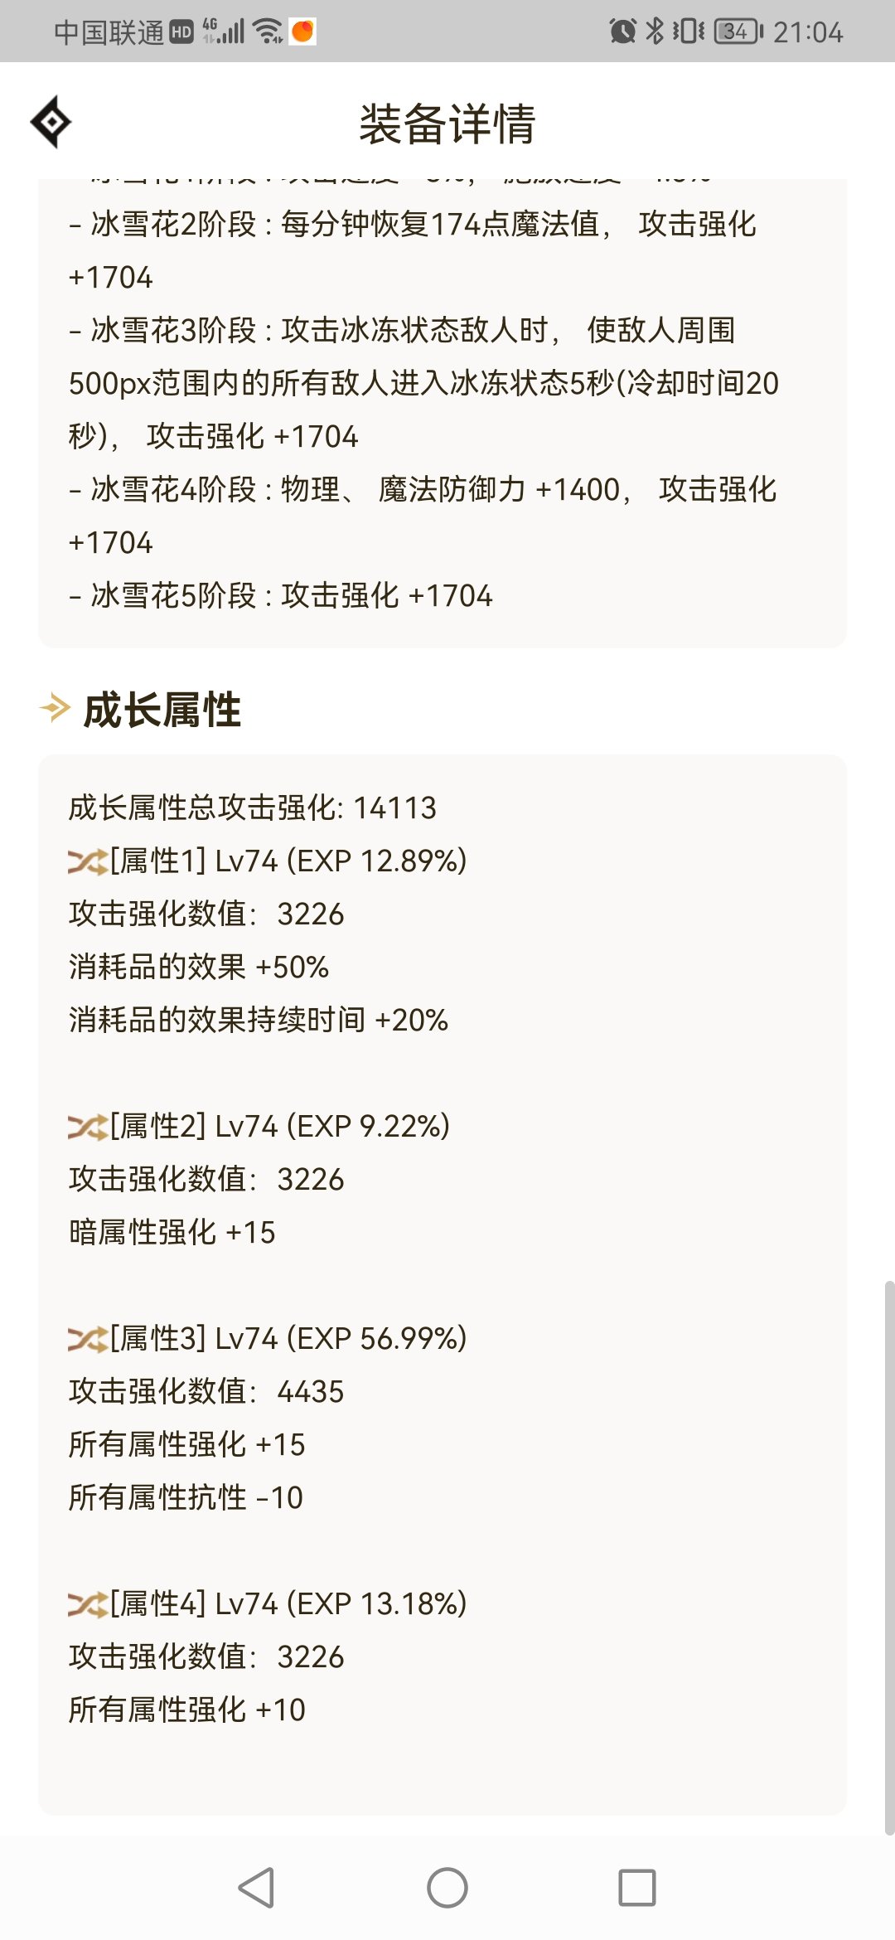
Task: Tap Android home circle button
Action: click(x=447, y=1888)
